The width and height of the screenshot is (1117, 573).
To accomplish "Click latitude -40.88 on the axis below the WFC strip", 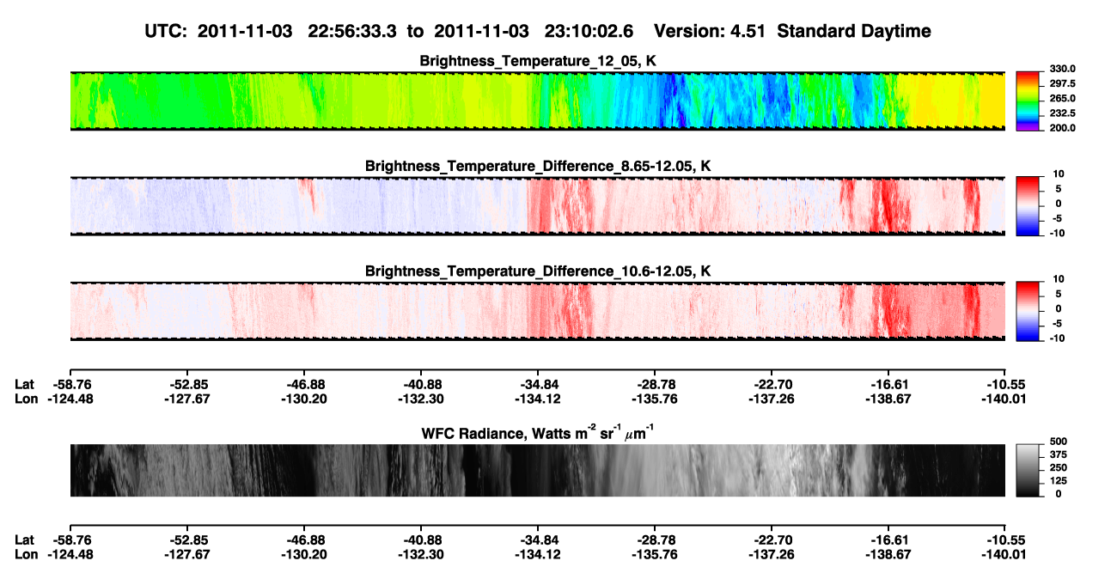I will click(421, 539).
